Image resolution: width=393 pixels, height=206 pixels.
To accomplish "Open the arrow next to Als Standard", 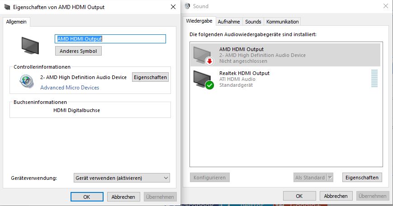I will [330, 178].
